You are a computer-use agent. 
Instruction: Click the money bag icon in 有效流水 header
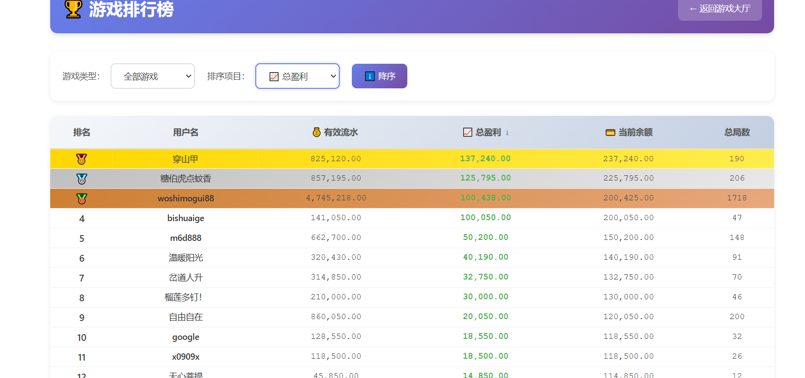[x=317, y=132]
